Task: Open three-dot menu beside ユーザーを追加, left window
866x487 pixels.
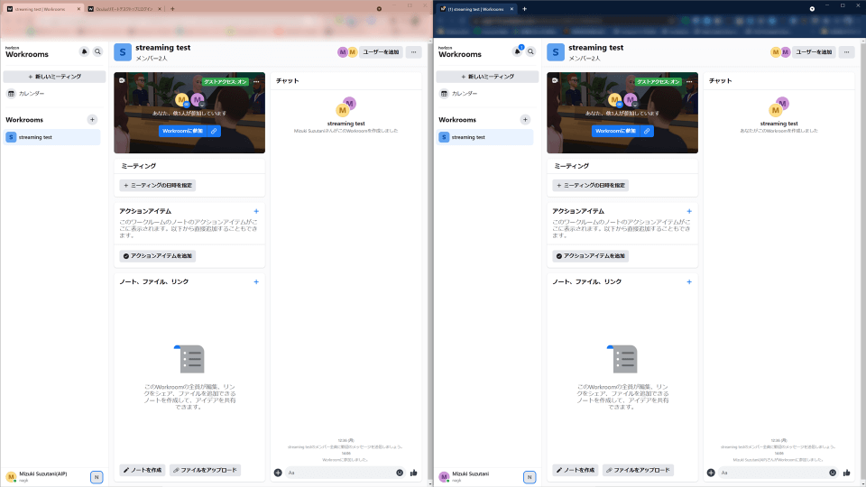Action: (414, 52)
